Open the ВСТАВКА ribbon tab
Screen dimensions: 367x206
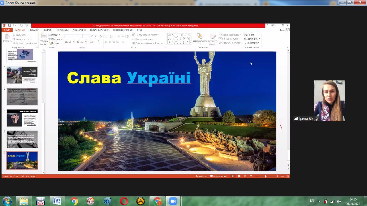pos(34,30)
